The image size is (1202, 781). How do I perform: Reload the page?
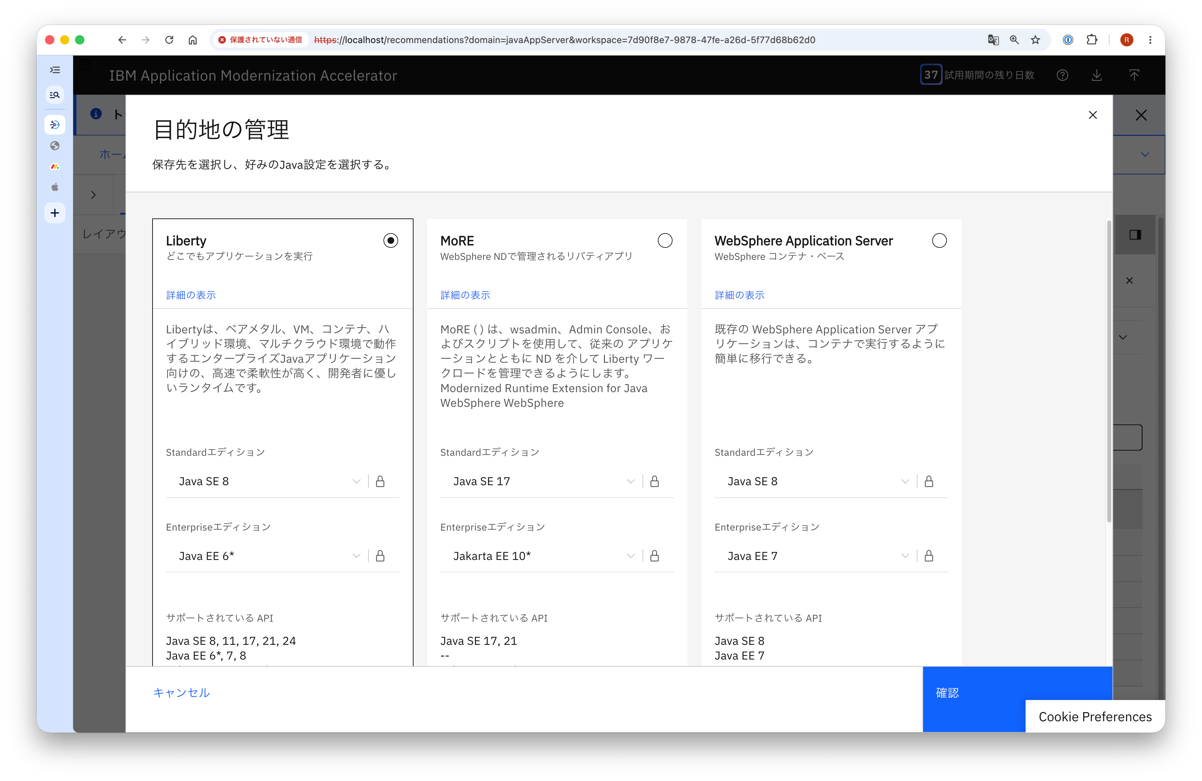[x=169, y=40]
